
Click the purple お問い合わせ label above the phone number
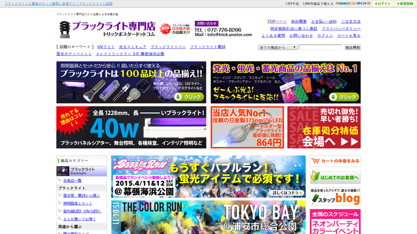[x=206, y=23]
